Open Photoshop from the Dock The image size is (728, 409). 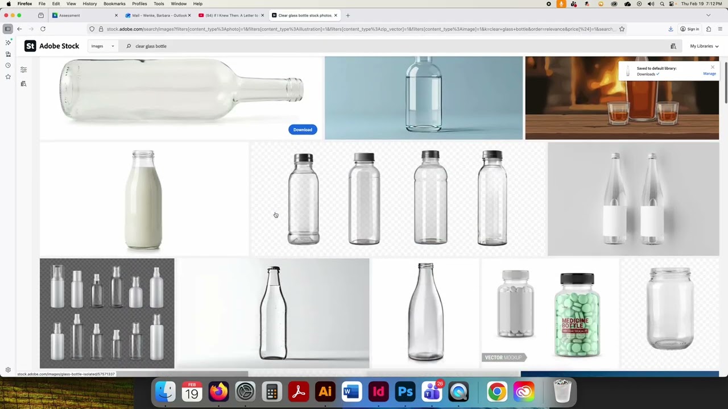coord(405,391)
